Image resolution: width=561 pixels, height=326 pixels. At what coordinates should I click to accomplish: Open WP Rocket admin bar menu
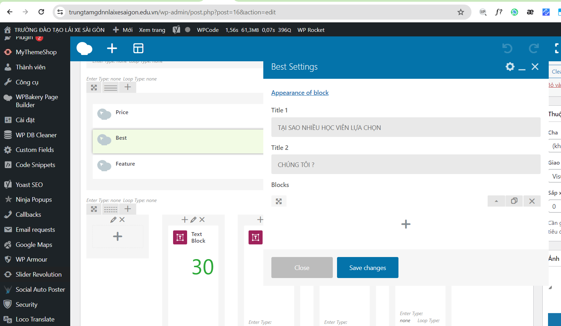311,30
